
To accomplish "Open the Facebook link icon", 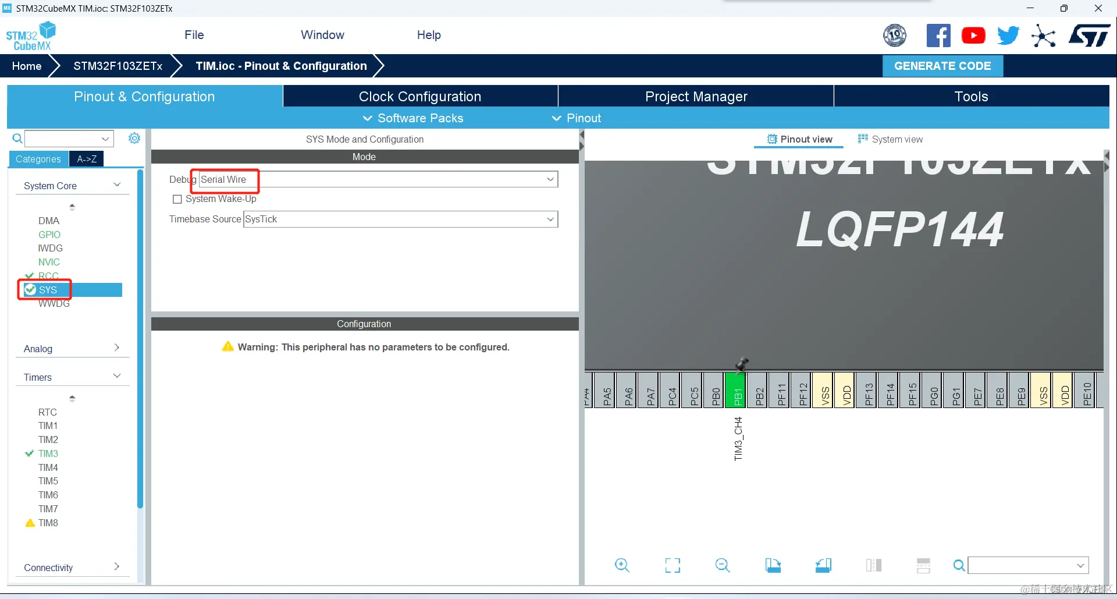I will point(938,36).
